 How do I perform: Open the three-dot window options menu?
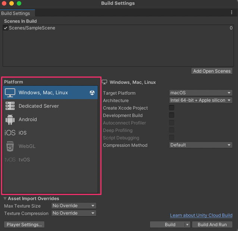[x=232, y=12]
